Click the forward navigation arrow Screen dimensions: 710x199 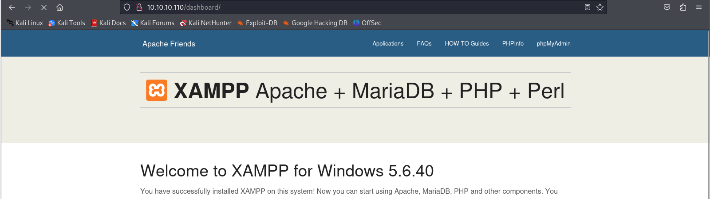[28, 7]
